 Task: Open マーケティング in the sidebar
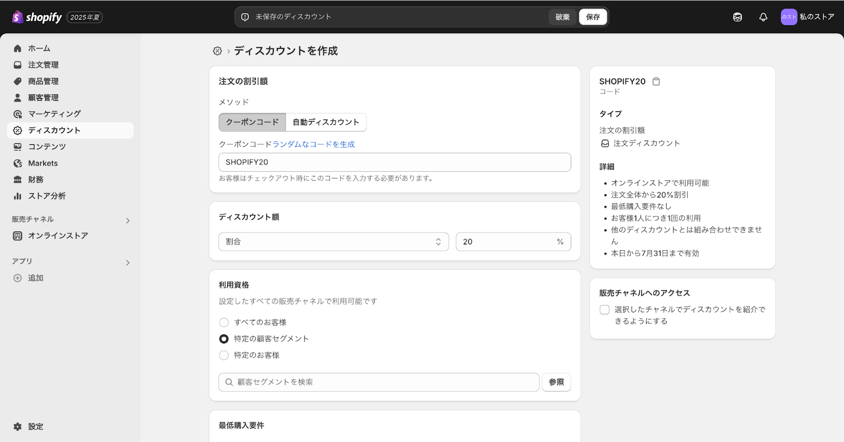70,114
